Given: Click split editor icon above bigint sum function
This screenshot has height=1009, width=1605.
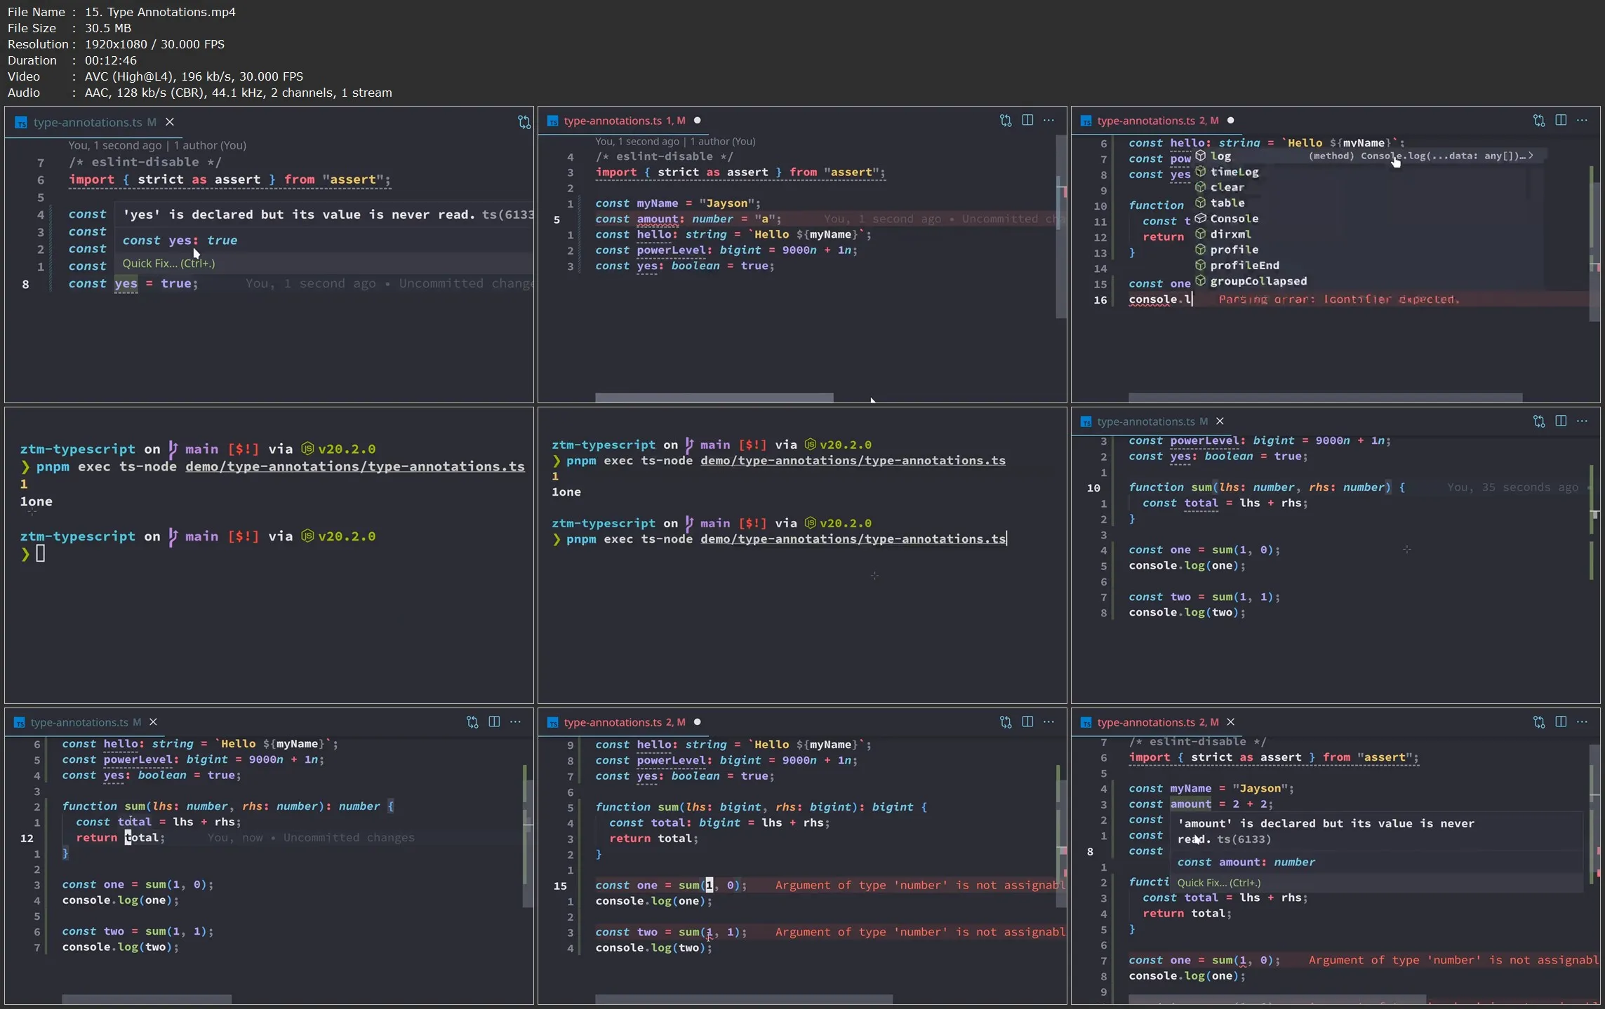Looking at the screenshot, I should point(1027,722).
